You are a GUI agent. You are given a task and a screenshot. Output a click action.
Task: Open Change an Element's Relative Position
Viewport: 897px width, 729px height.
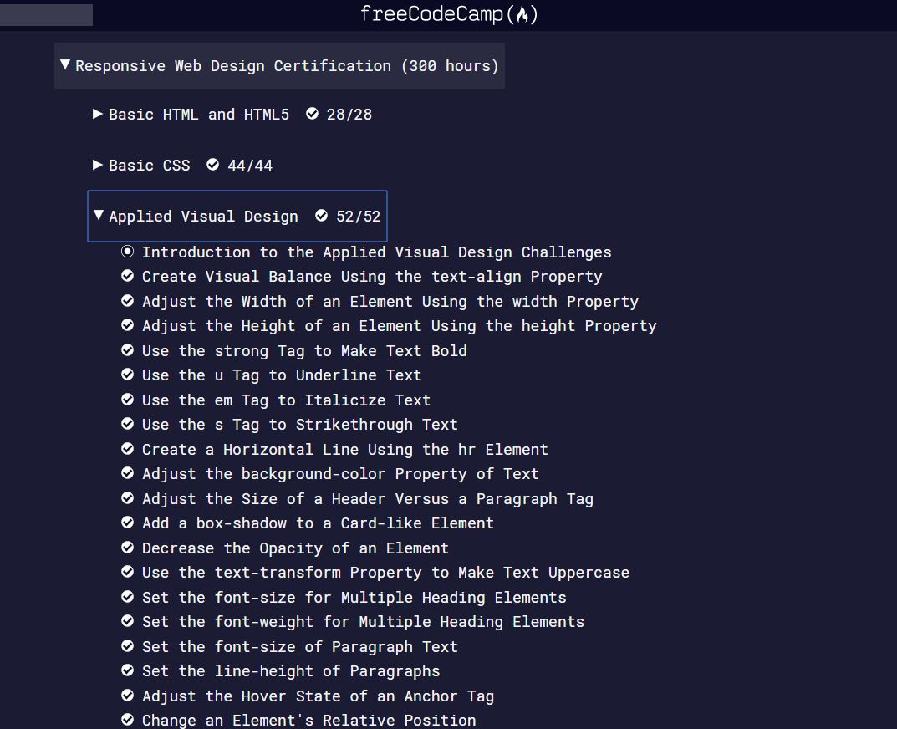(x=309, y=721)
